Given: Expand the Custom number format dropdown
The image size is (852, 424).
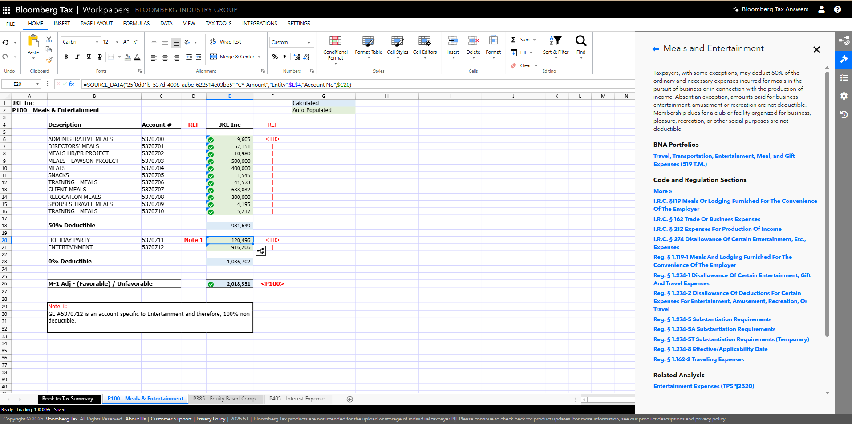Looking at the screenshot, I should pyautogui.click(x=308, y=42).
